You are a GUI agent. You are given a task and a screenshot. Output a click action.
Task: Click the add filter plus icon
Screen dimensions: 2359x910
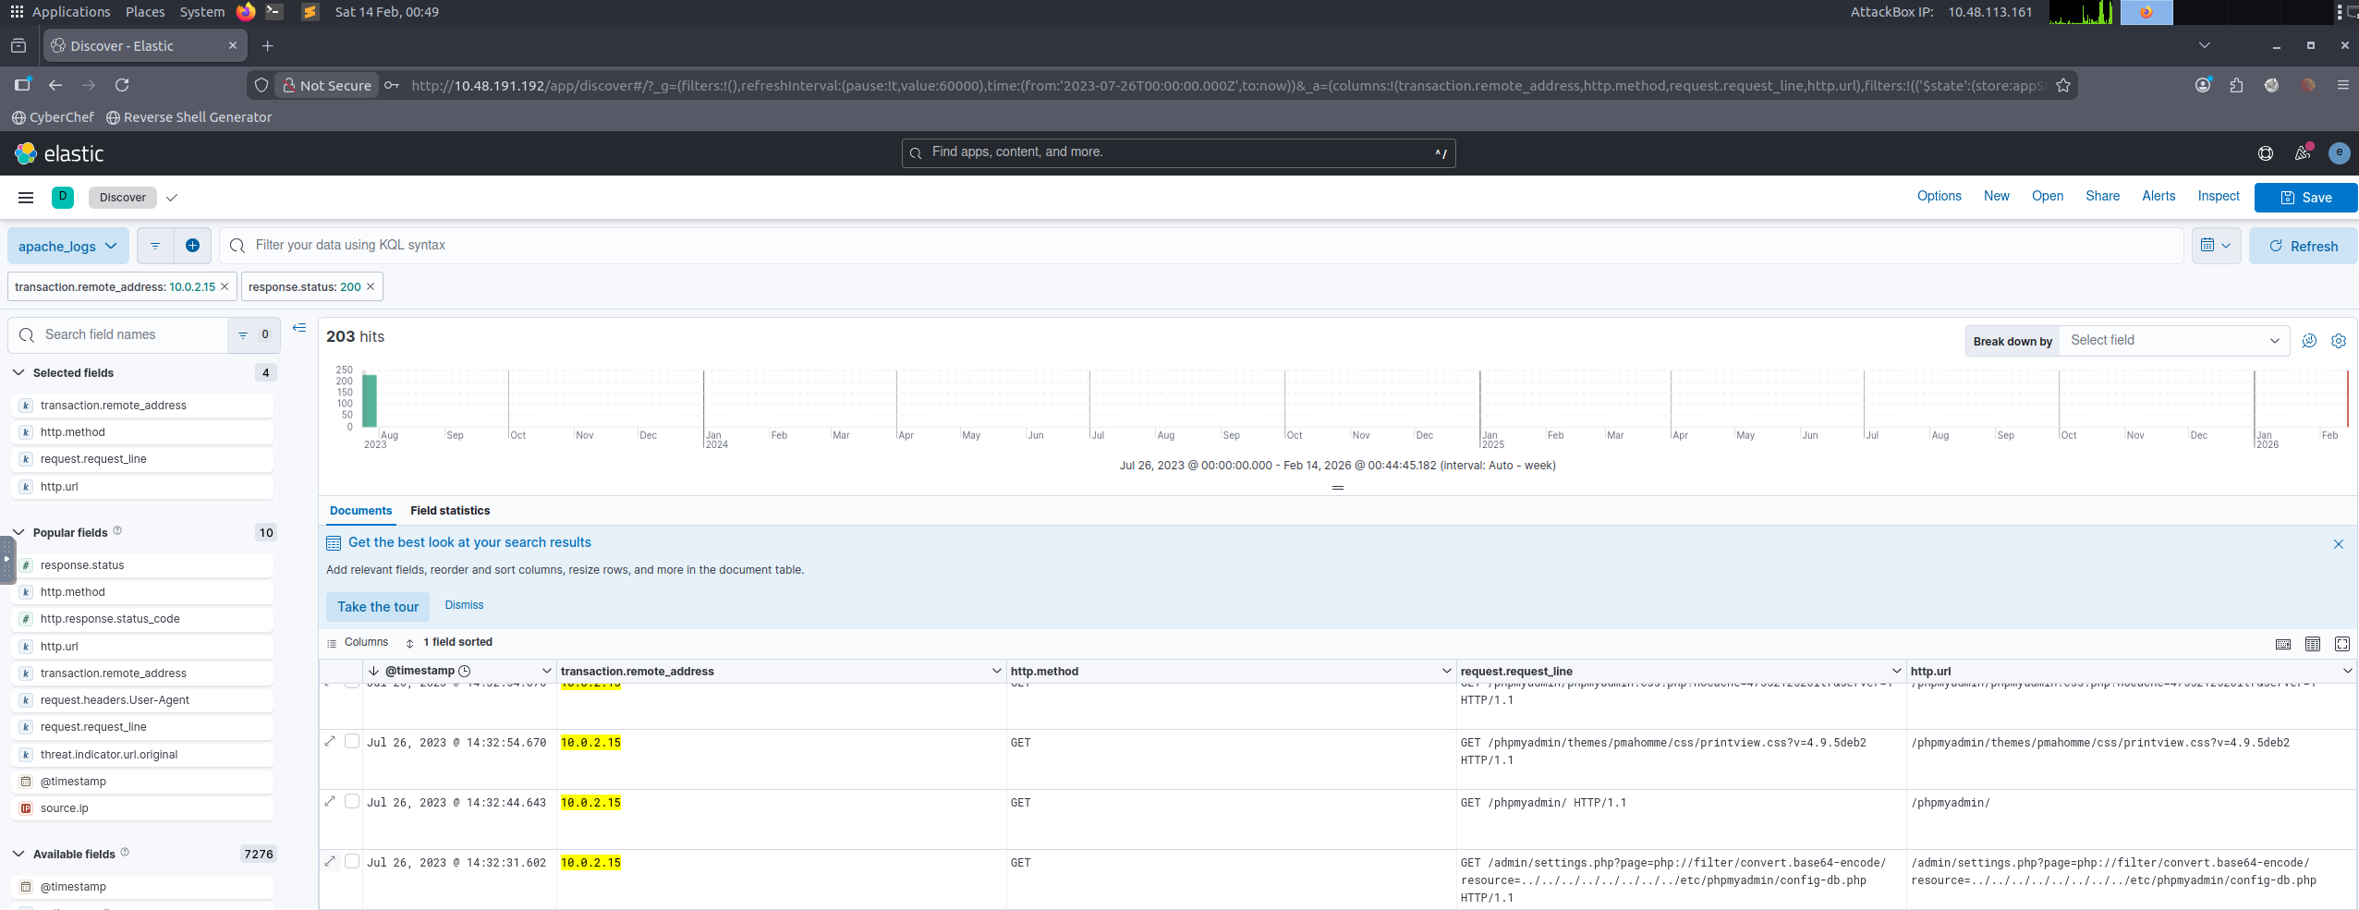point(192,246)
